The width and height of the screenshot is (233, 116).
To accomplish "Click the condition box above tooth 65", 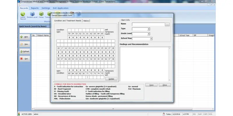I will point(102,30).
